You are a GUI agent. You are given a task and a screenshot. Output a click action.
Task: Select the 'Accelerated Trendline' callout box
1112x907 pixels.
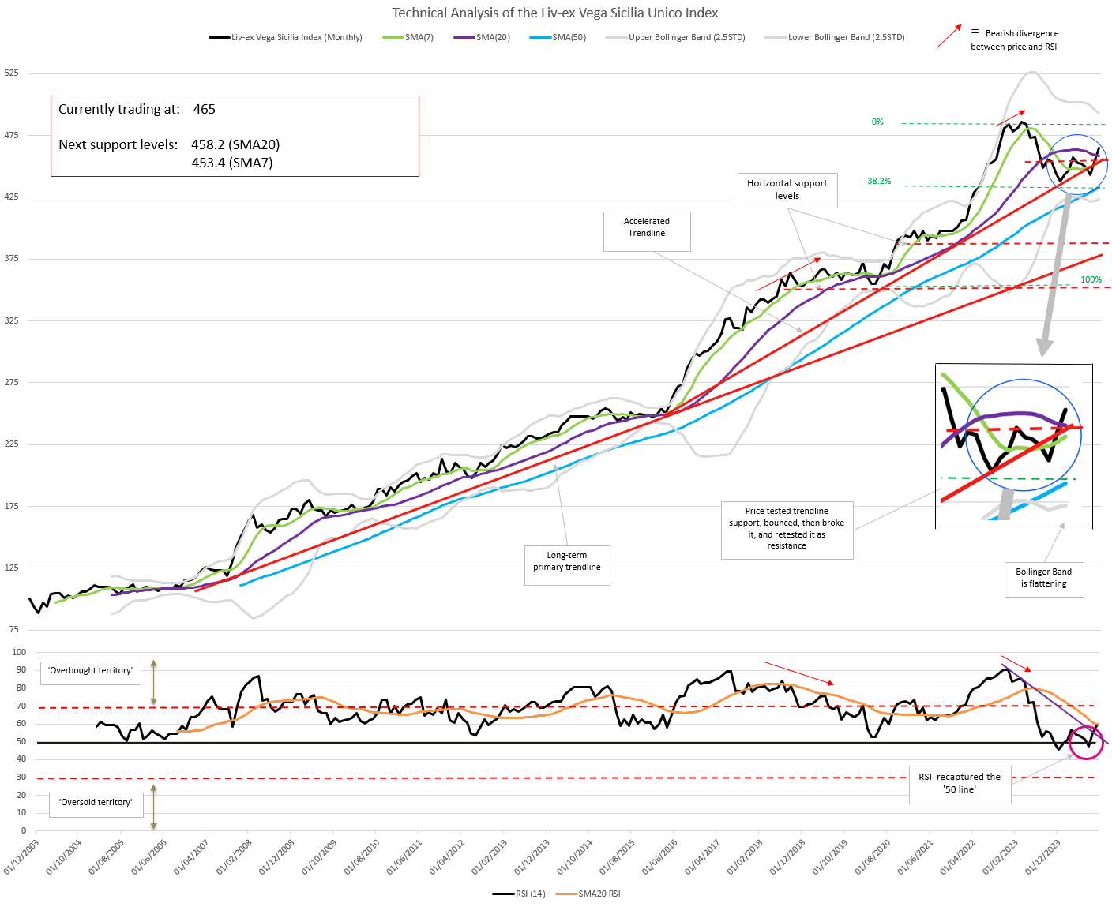point(647,231)
